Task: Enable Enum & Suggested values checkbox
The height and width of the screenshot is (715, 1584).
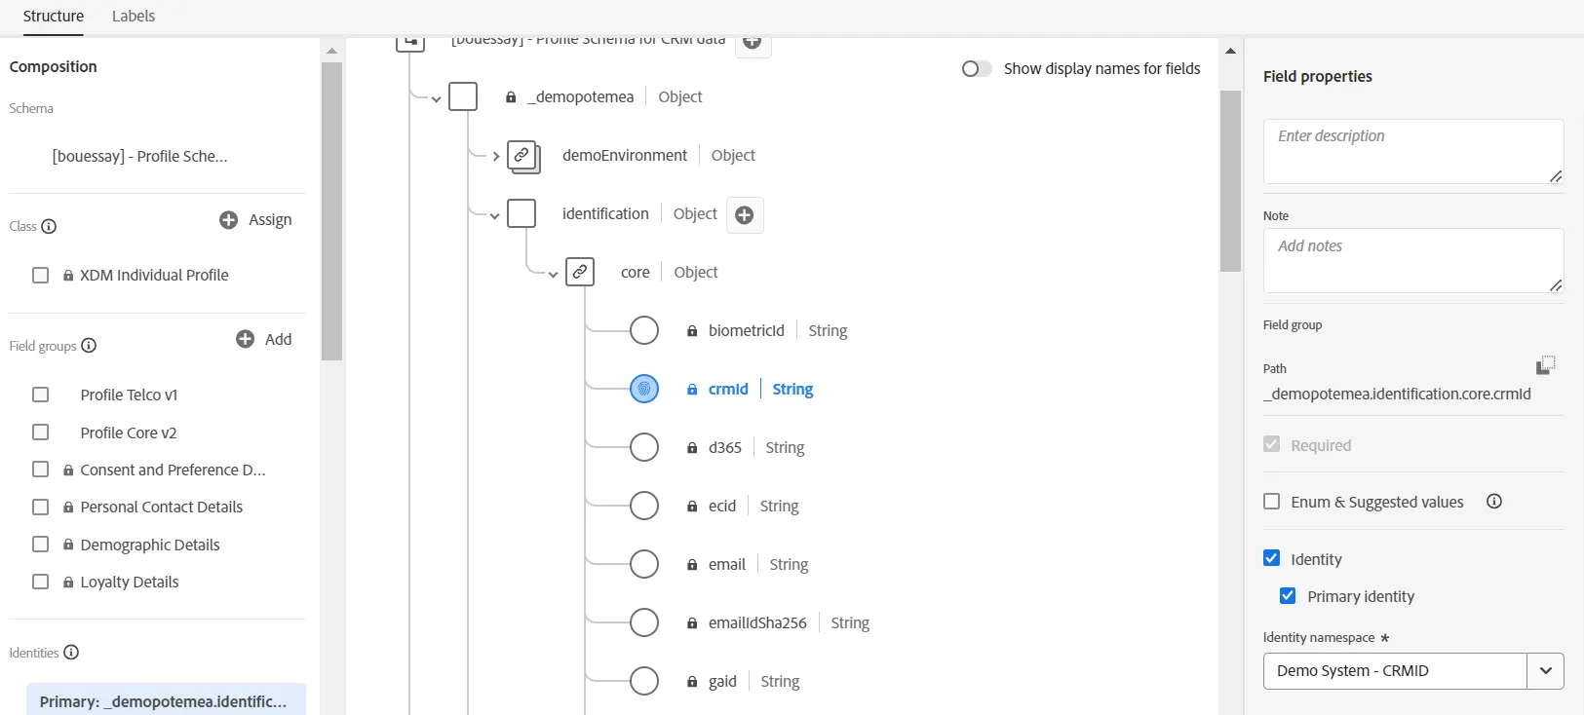Action: (1272, 502)
